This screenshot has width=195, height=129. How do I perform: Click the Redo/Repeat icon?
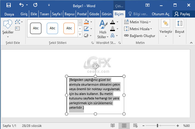[x=35, y=5]
